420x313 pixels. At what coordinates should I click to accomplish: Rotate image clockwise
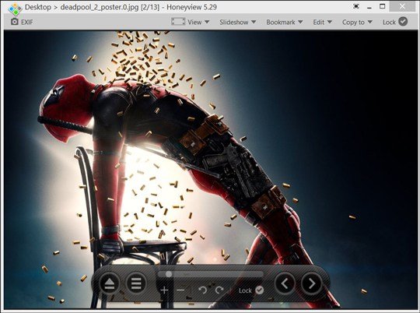[x=219, y=290]
